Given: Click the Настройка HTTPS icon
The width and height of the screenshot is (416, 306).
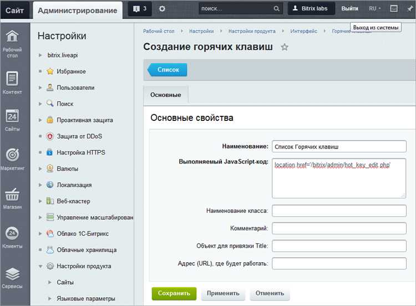Looking at the screenshot, I should tap(50, 152).
